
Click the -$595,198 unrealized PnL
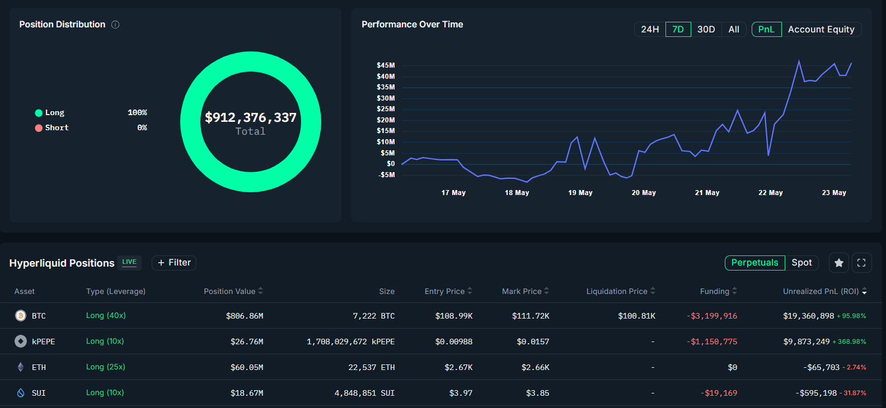(x=816, y=393)
